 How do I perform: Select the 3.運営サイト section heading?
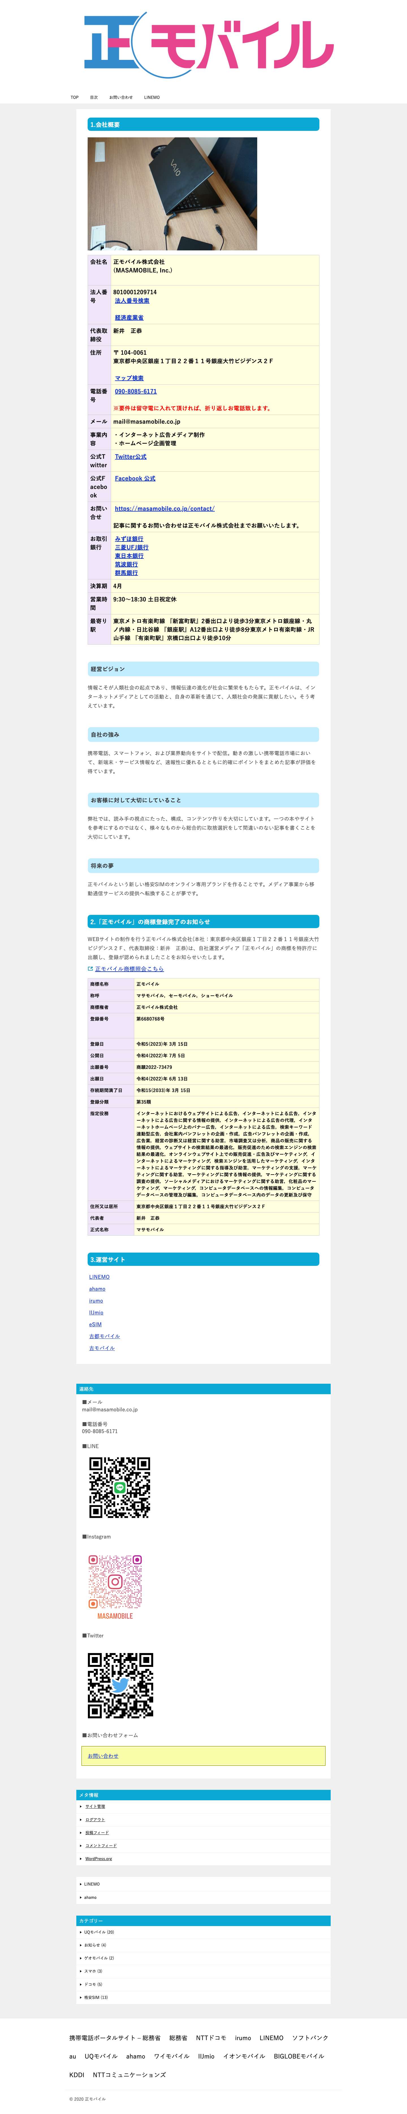[203, 1259]
